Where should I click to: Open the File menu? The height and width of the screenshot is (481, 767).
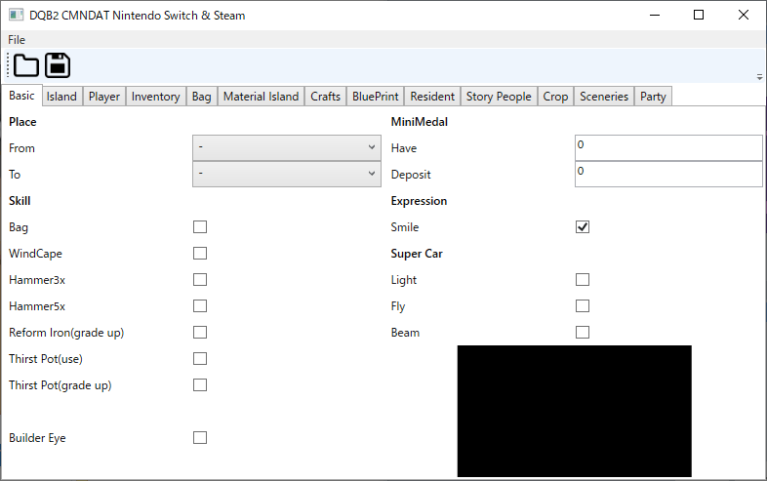tap(17, 40)
